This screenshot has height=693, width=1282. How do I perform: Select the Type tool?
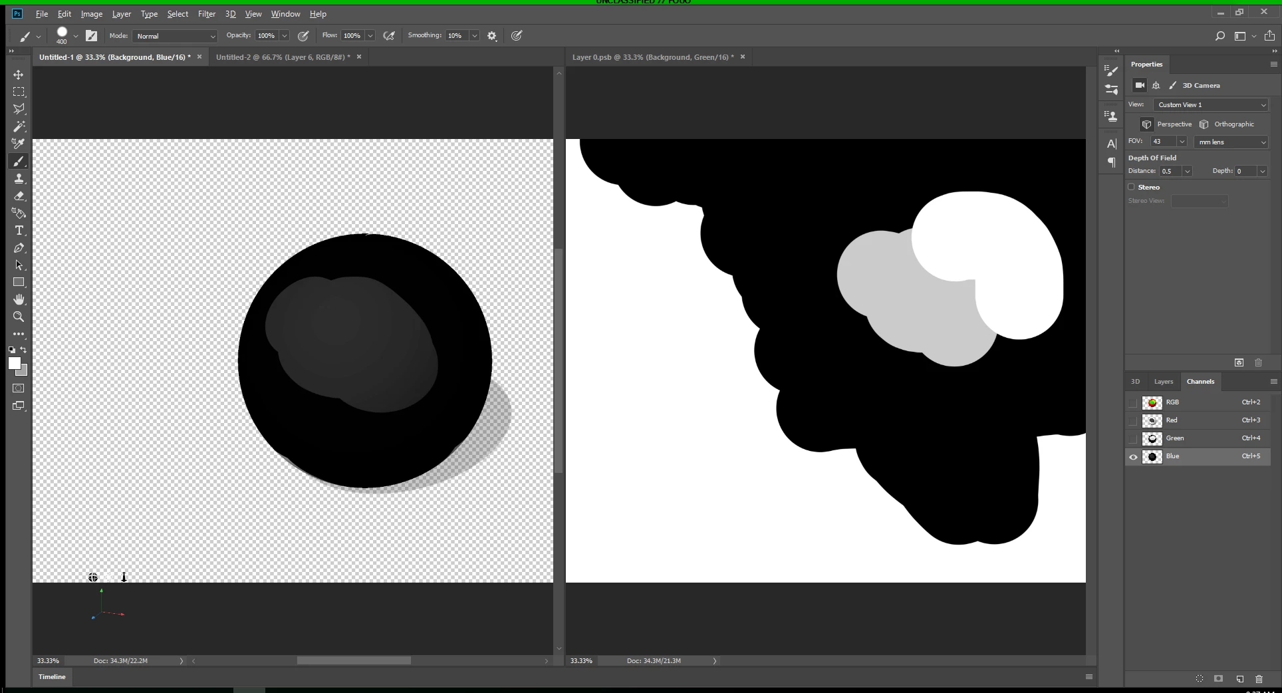pyautogui.click(x=19, y=230)
